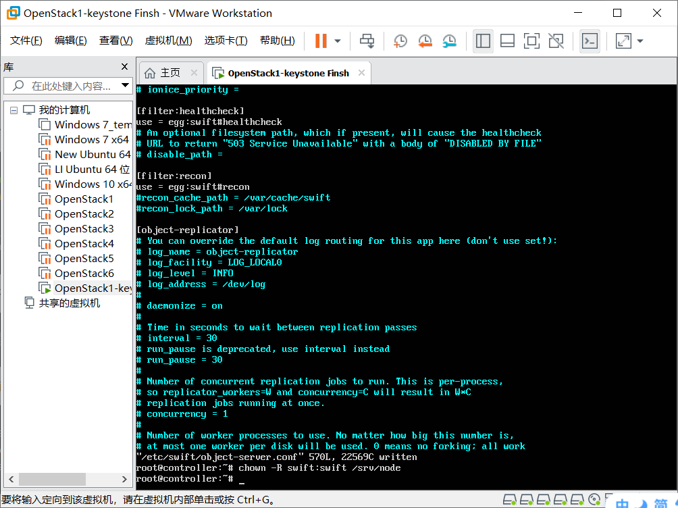Click the '[object-replicator]' section header text
The image size is (678, 508).
[x=187, y=230]
